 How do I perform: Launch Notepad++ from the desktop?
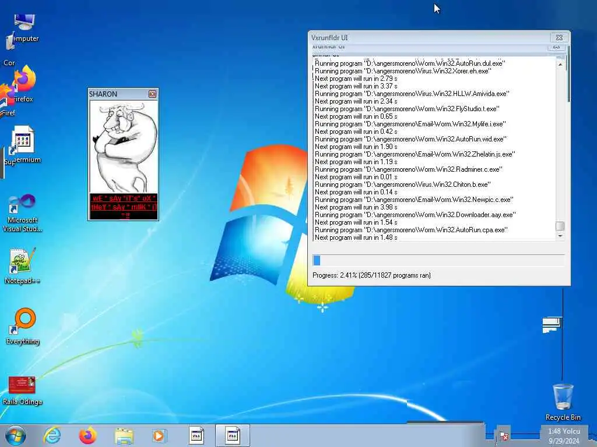(x=22, y=266)
